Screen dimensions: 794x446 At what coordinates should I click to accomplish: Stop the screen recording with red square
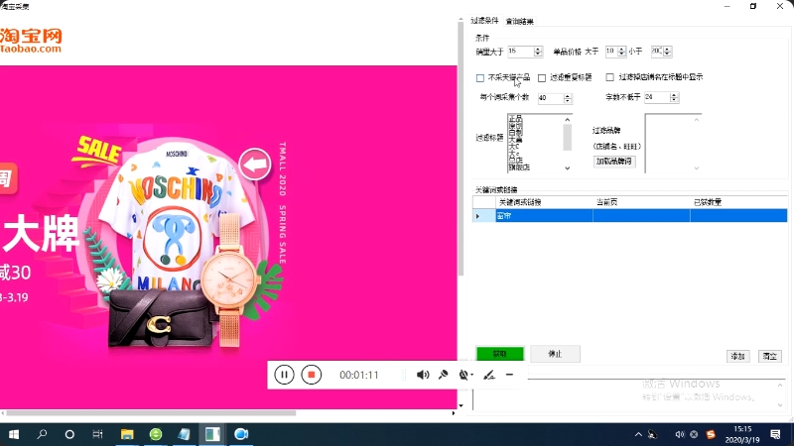311,375
